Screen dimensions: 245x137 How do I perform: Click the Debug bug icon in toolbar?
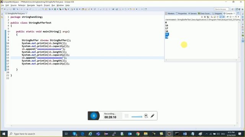[50, 9]
